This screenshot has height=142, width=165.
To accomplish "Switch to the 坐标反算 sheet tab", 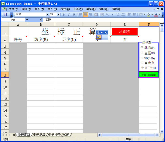I will (x=39, y=135).
